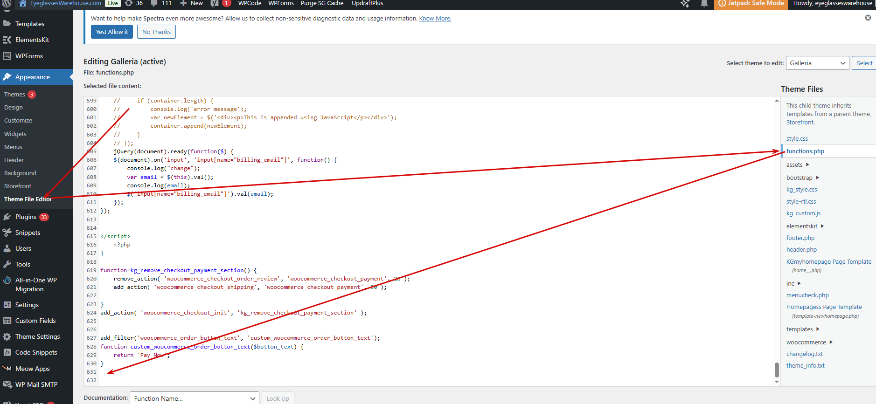Click the Settings sliders icon
This screenshot has height=404, width=876.
tap(7, 305)
